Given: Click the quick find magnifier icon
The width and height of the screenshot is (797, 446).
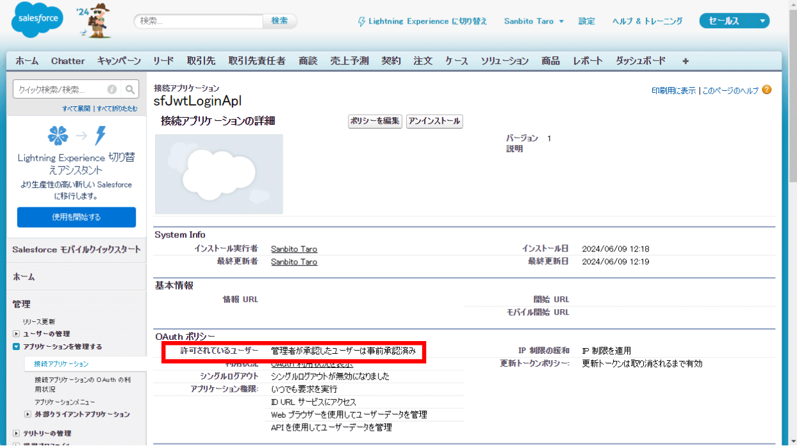Looking at the screenshot, I should click(x=129, y=90).
